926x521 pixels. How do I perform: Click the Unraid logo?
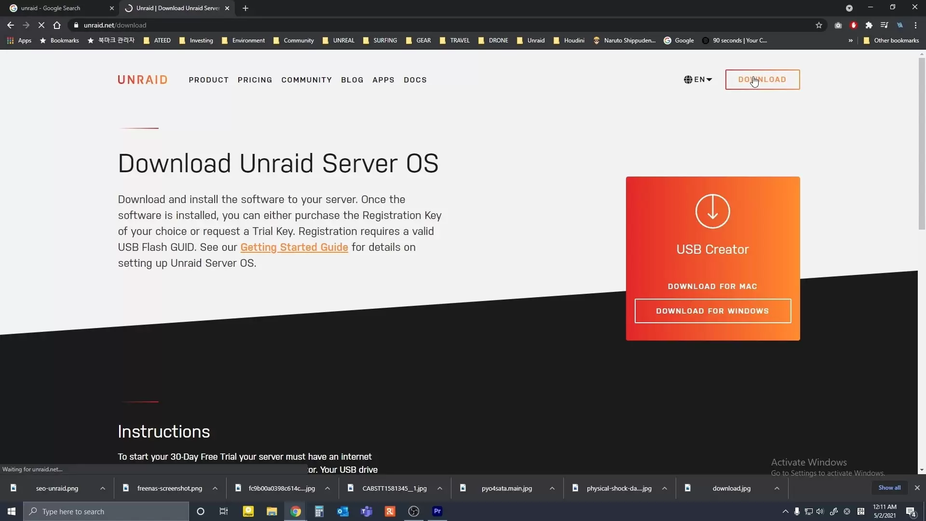[x=142, y=80]
